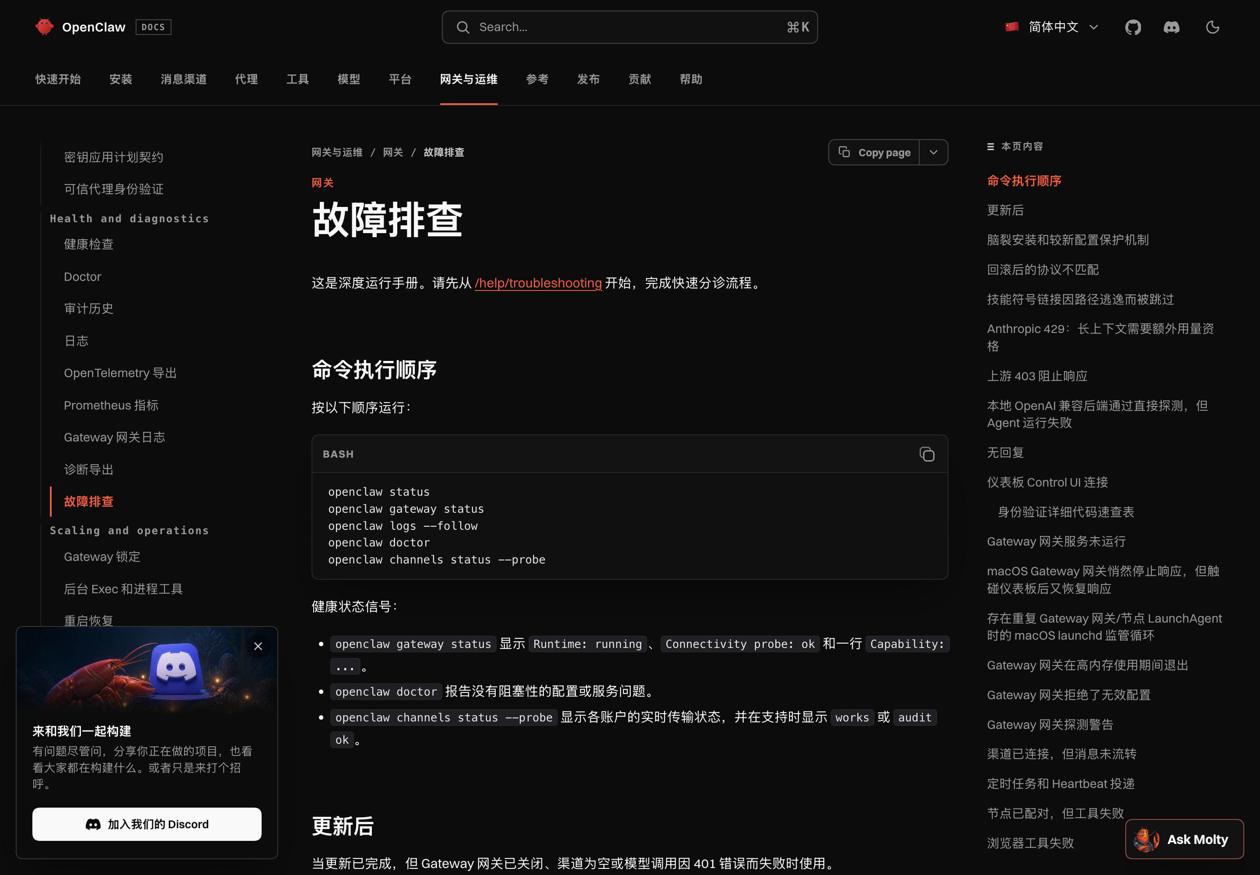Click the Discord promo banner image
Image resolution: width=1260 pixels, height=875 pixels.
coord(147,670)
